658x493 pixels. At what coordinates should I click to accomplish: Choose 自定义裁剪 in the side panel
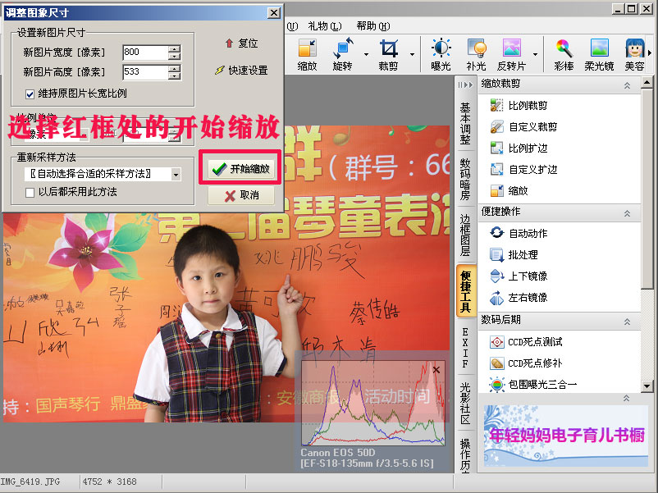[x=523, y=126]
